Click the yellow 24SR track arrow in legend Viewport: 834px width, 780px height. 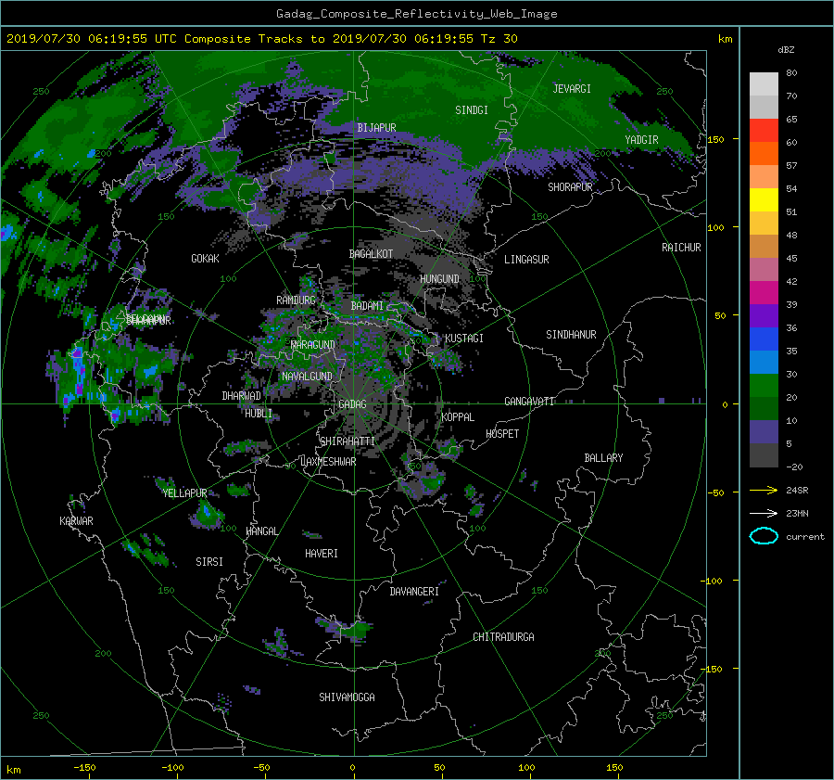point(764,490)
